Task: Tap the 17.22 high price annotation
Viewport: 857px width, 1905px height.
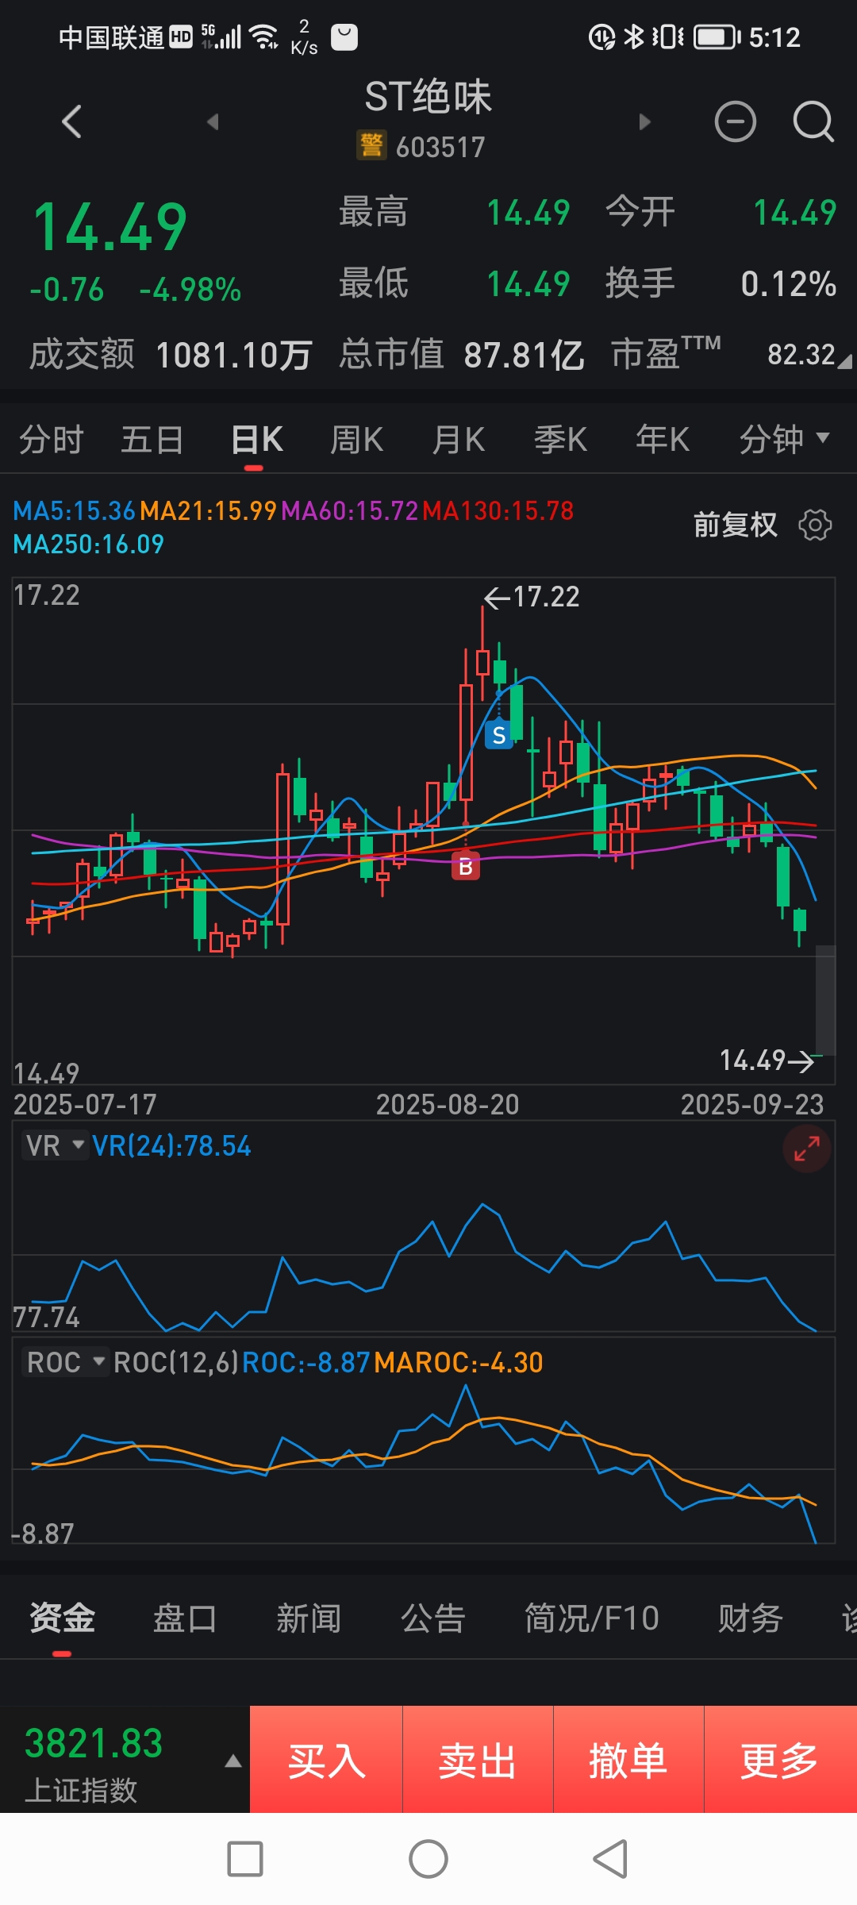Action: (532, 597)
